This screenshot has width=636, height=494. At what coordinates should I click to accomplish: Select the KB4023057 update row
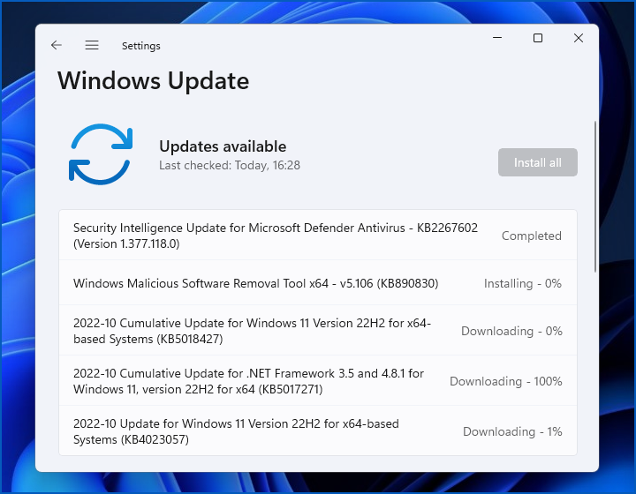318,430
